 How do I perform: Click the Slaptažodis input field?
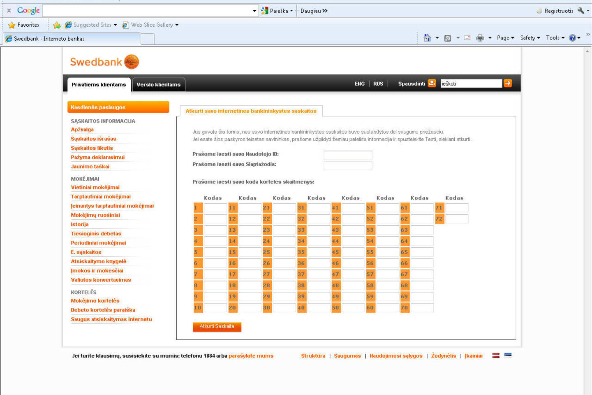pos(348,165)
